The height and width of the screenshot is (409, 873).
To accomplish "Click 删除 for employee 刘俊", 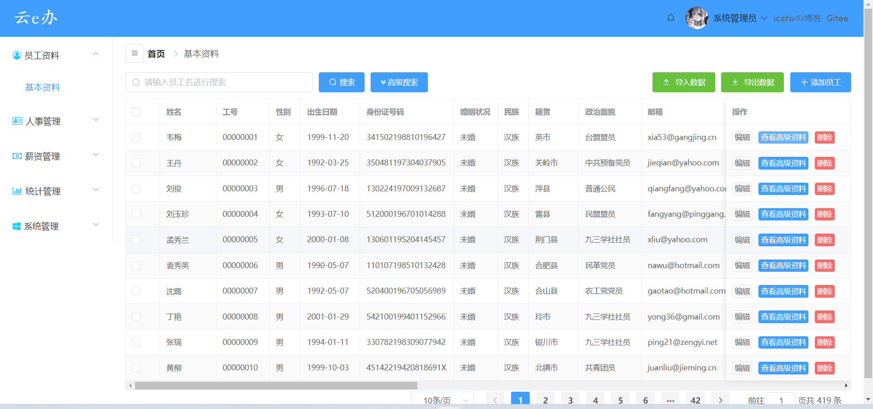I will click(x=824, y=189).
